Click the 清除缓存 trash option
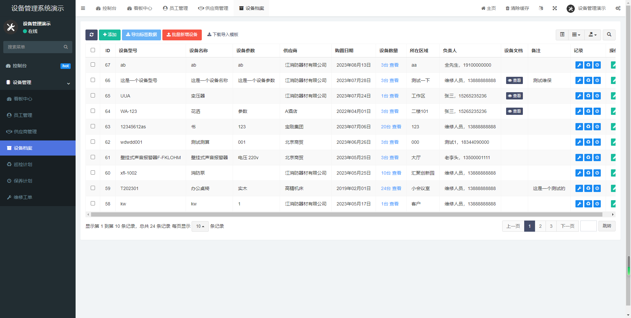The width and height of the screenshot is (631, 318). tap(517, 8)
